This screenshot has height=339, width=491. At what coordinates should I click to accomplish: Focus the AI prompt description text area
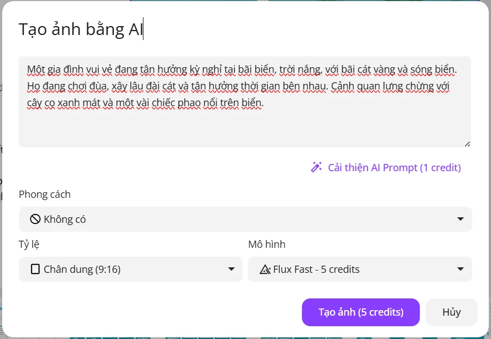245,102
